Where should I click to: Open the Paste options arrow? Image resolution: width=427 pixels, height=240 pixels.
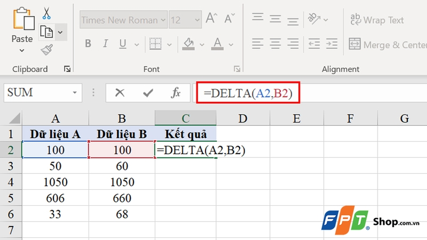(x=22, y=51)
